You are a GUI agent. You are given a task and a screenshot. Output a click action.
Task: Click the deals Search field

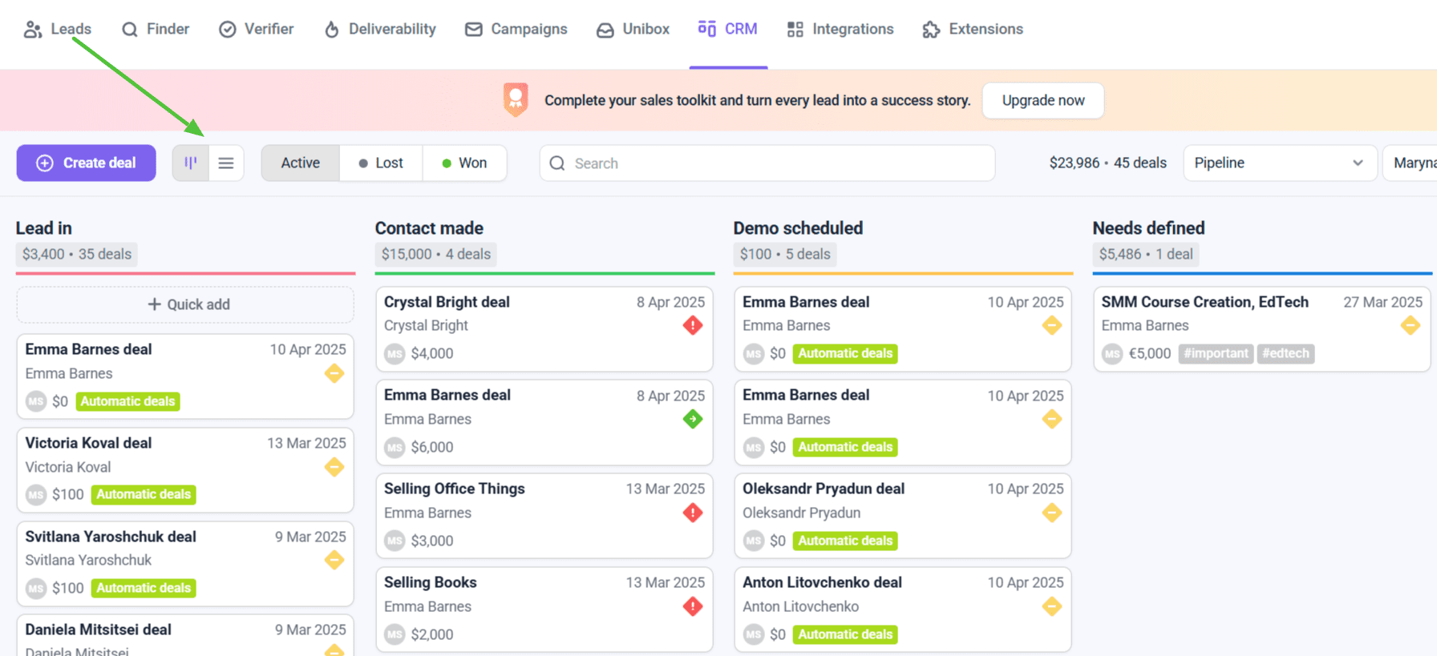coord(767,163)
